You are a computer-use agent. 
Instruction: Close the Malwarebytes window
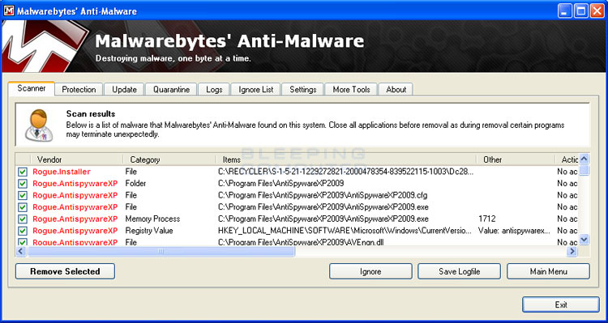pos(597,11)
